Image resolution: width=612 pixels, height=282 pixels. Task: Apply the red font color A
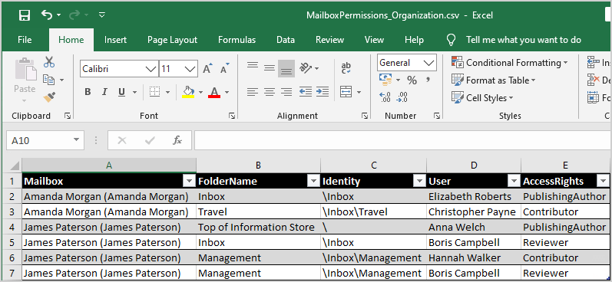(x=214, y=92)
